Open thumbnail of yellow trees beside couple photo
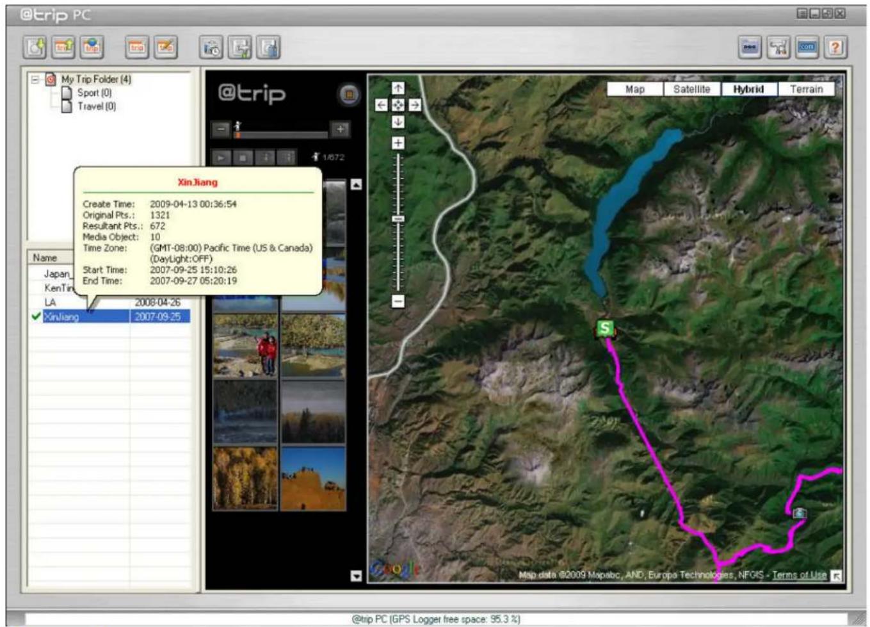870x627 pixels. point(313,345)
